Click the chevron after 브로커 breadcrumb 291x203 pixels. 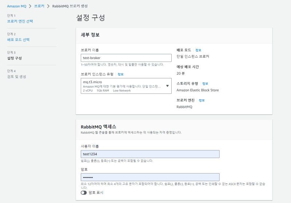pyautogui.click(x=48, y=6)
